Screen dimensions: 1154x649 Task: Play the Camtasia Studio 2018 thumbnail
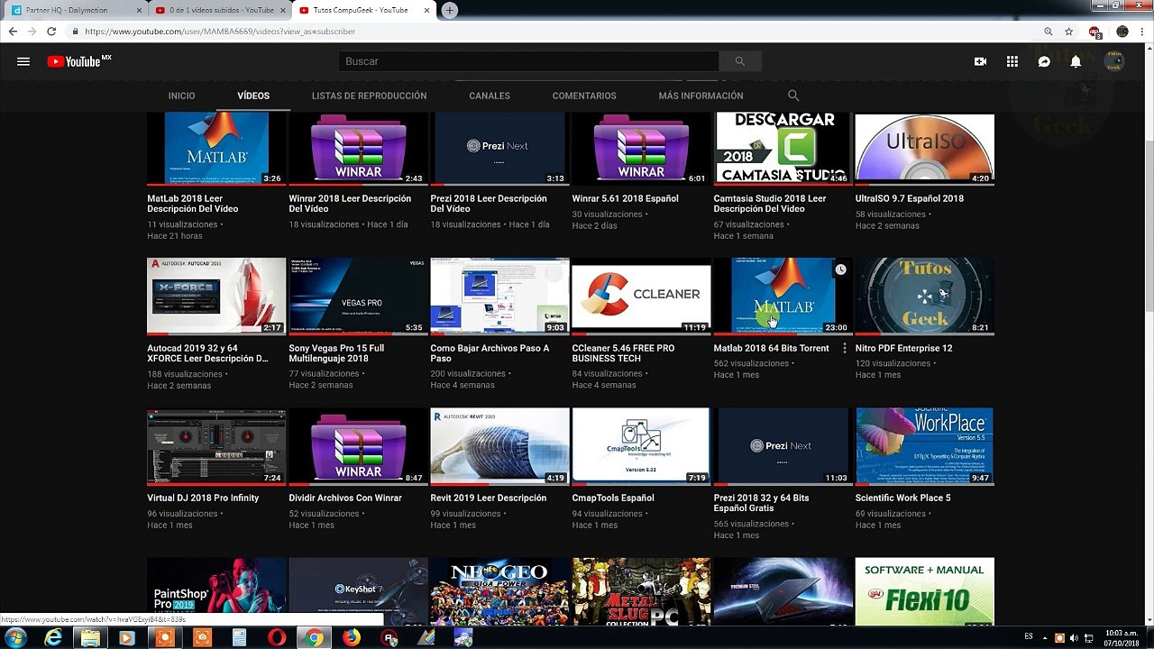[783, 148]
